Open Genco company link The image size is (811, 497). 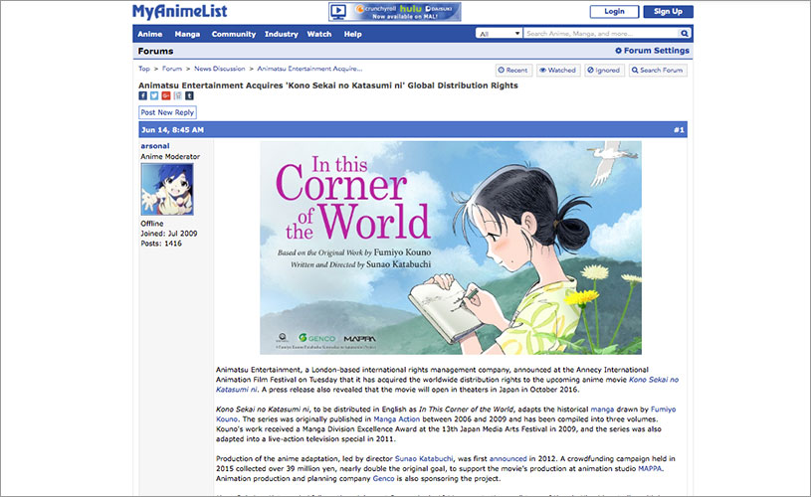[383, 478]
